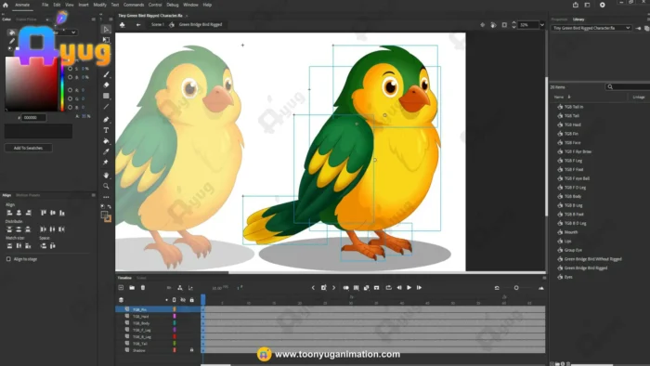
Task: Click the share icon in title bar
Action: tap(576, 5)
